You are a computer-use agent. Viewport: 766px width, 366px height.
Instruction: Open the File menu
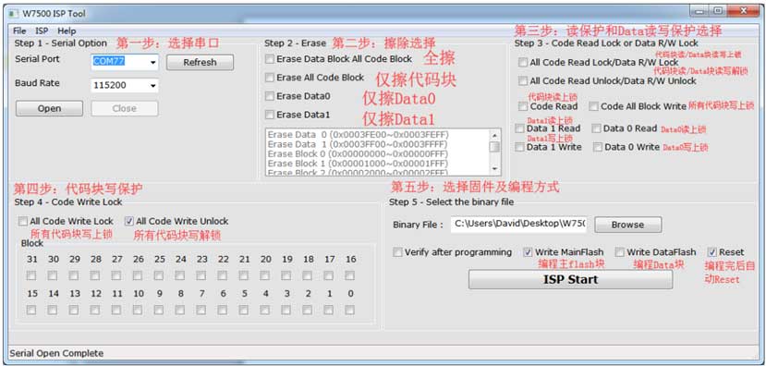pos(19,30)
